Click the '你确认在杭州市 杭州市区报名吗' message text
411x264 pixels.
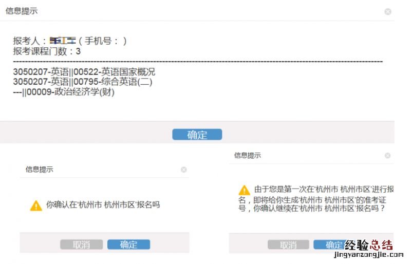[x=103, y=205]
